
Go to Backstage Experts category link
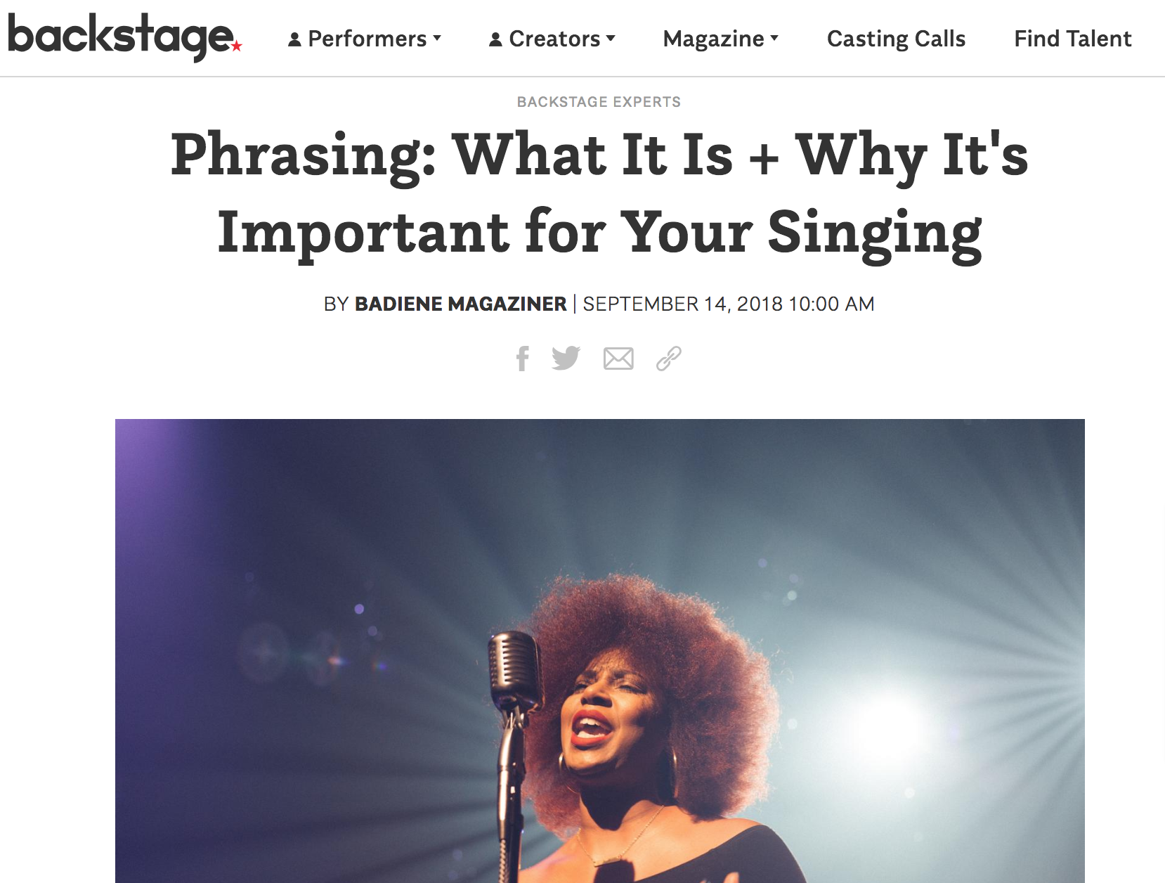pos(599,102)
